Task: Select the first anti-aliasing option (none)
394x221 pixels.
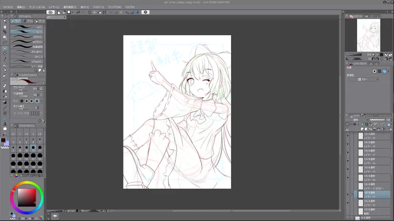Action: [x=21, y=101]
